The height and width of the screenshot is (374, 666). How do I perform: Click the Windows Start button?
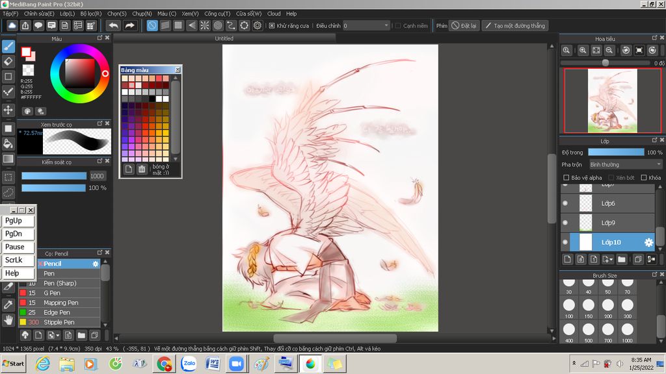pos(13,364)
